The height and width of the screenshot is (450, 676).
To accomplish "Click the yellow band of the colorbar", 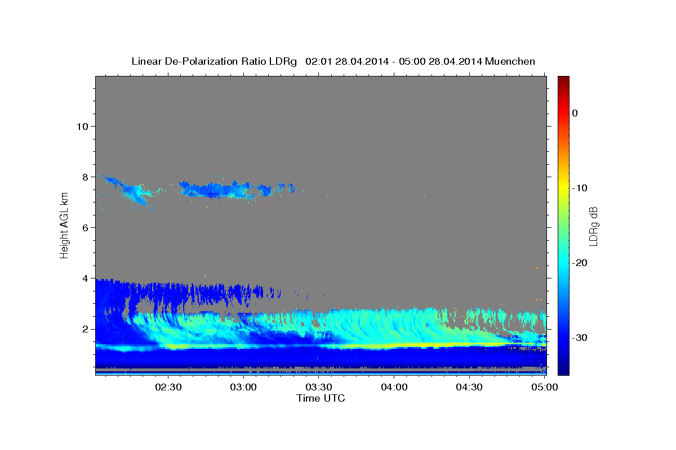I will pos(563,188).
